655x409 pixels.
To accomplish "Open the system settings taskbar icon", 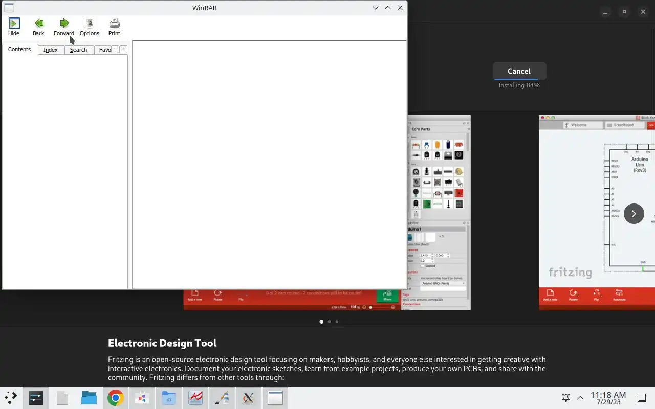I will click(x=36, y=398).
